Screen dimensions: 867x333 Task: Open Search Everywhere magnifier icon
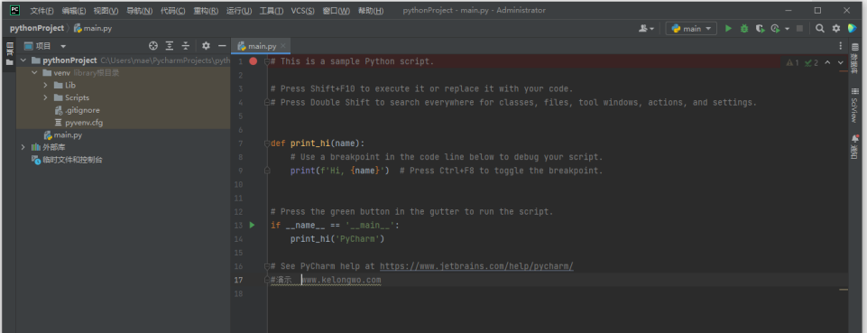[x=820, y=28]
